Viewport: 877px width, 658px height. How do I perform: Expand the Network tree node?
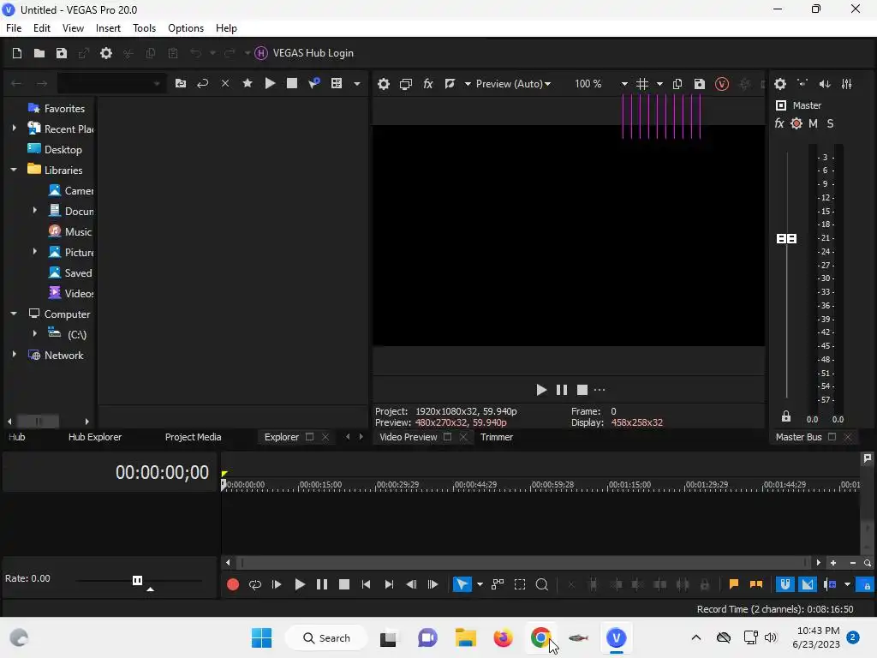click(14, 354)
